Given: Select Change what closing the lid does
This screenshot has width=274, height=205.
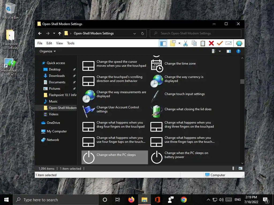Looking at the screenshot, I should 182,111.
